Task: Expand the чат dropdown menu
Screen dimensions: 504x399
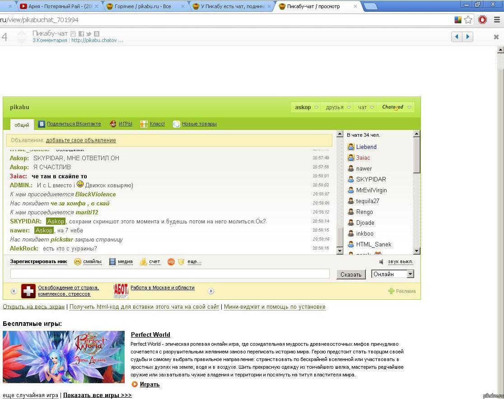Action: (x=366, y=107)
